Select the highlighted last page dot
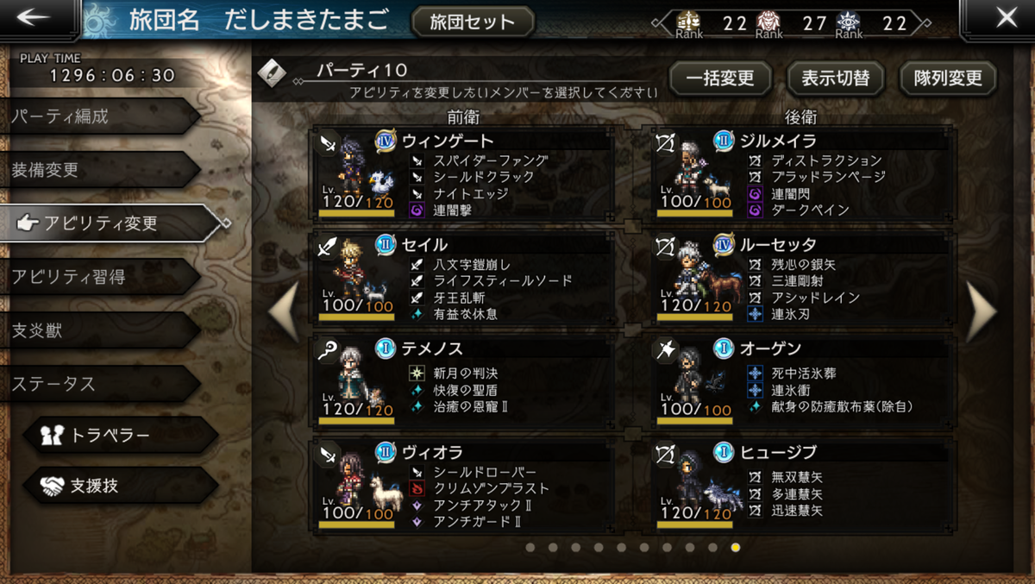Image resolution: width=1035 pixels, height=584 pixels. (x=735, y=547)
